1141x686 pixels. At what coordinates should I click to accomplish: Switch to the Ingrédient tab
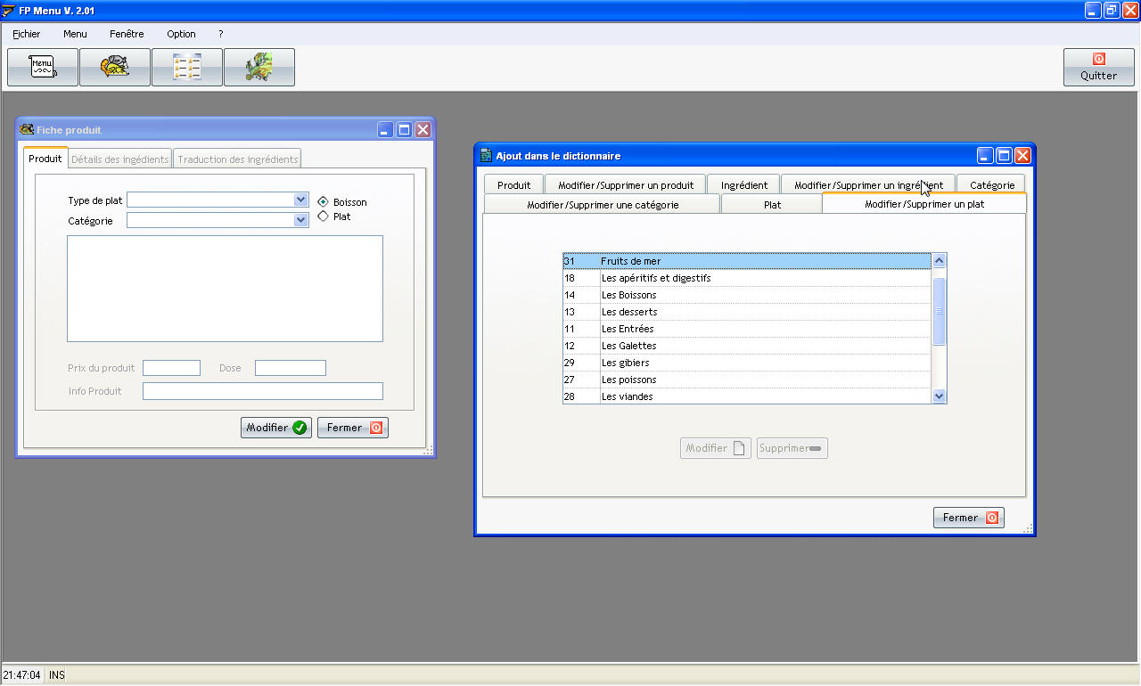[x=743, y=185]
